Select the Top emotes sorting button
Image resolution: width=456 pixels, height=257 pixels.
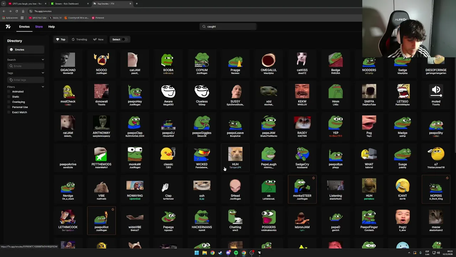tap(61, 39)
